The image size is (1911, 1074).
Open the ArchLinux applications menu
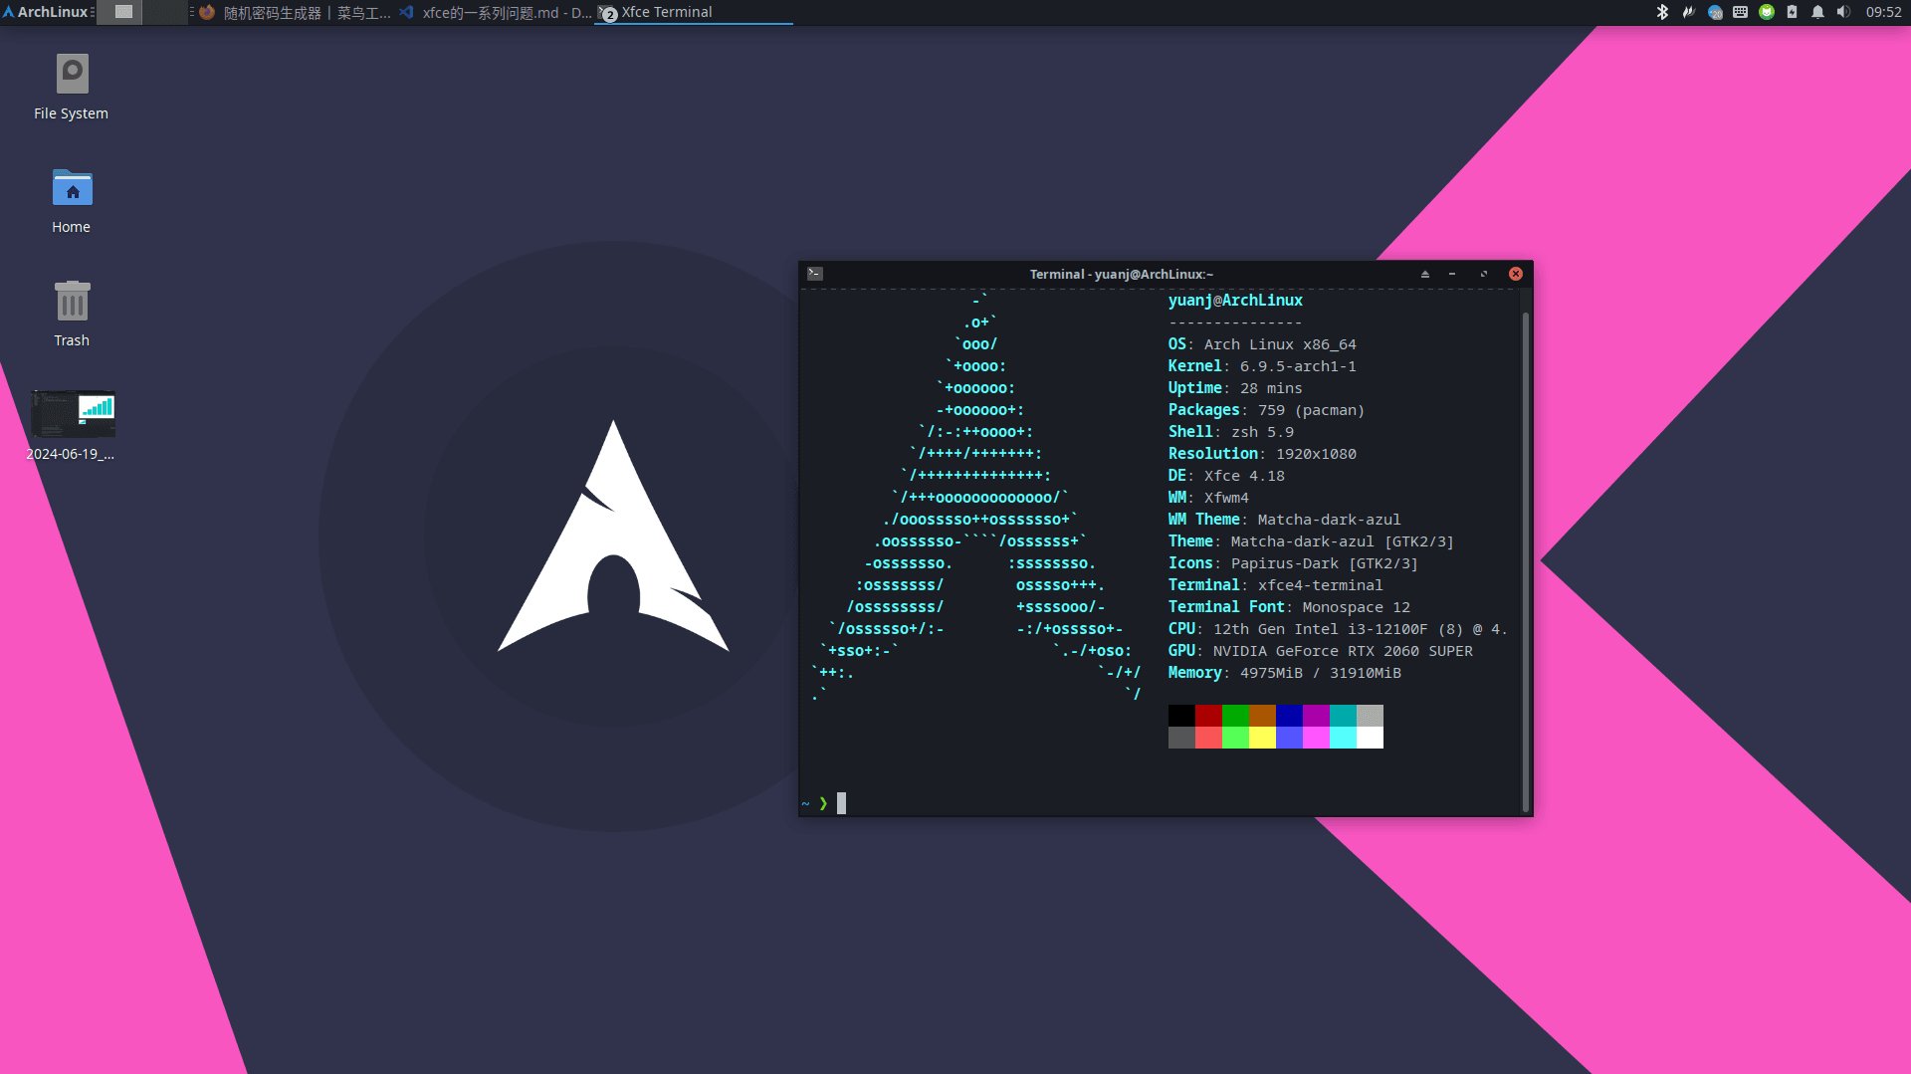pyautogui.click(x=46, y=12)
